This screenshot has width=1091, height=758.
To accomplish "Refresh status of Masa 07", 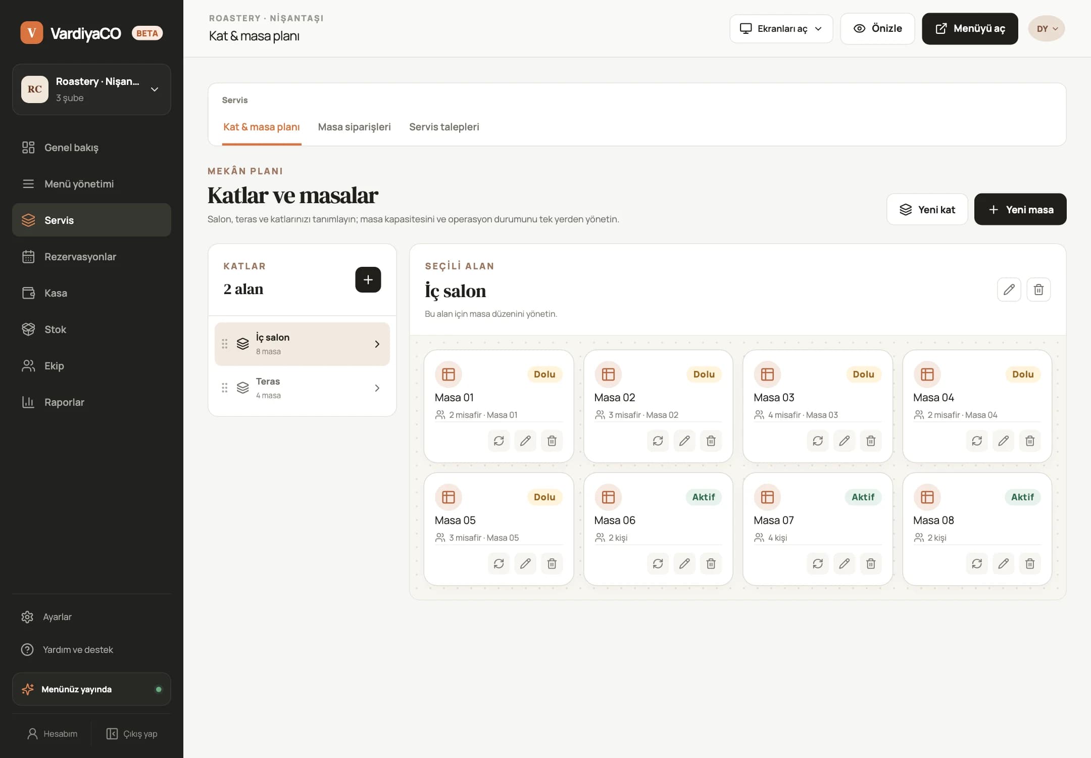I will click(x=818, y=563).
